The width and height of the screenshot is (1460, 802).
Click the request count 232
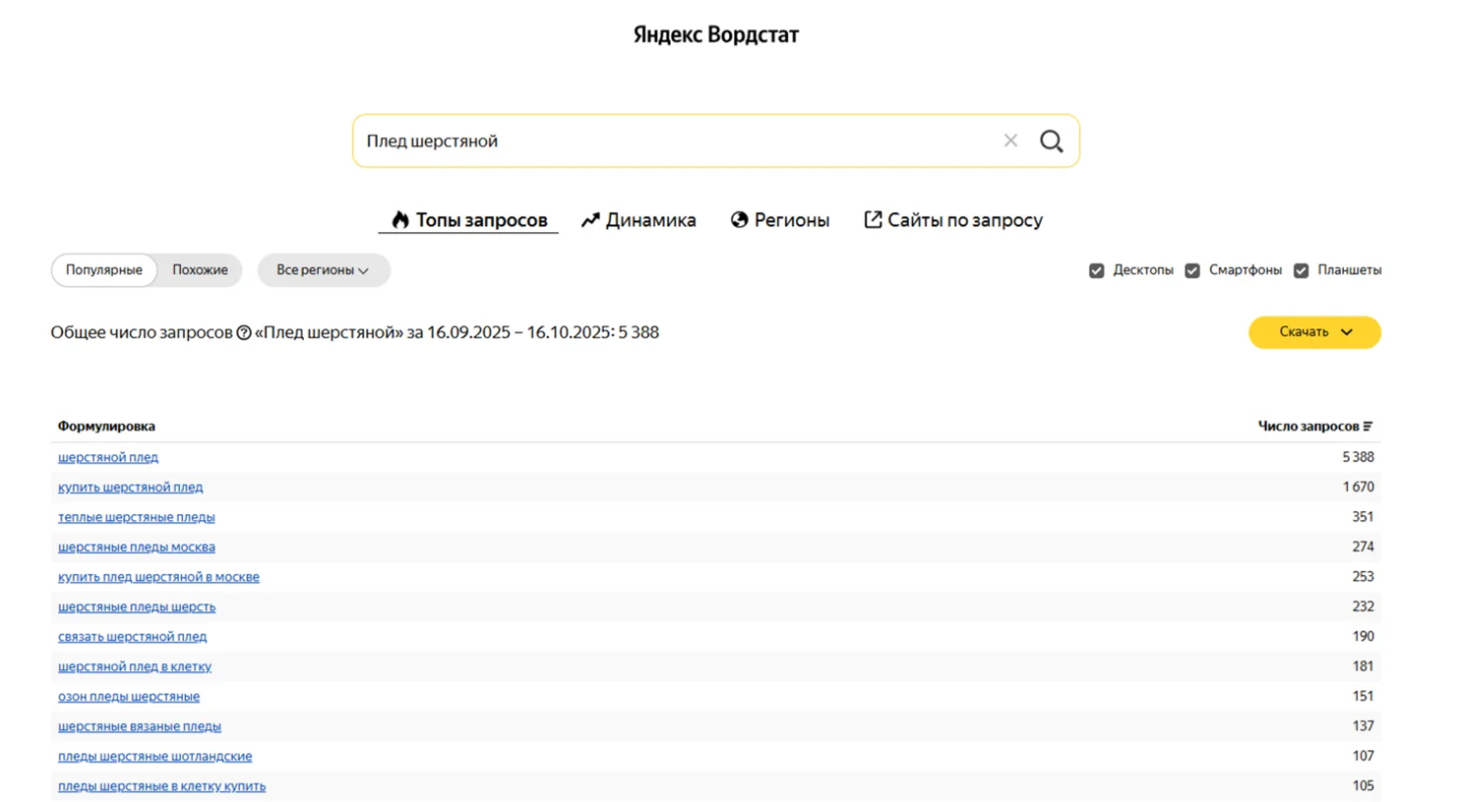[x=1363, y=607]
